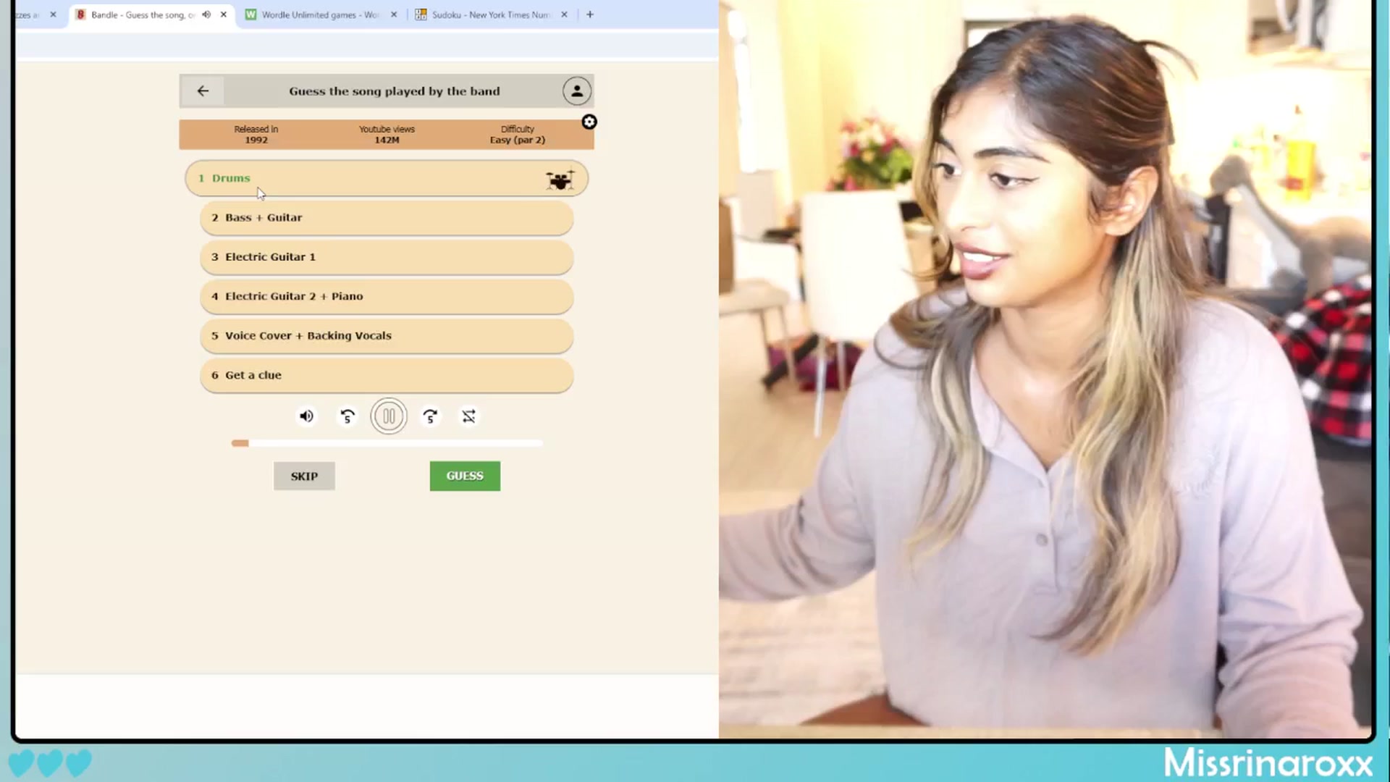Close the partially visible leftmost tab
Screen dimensions: 1390x782
53,14
